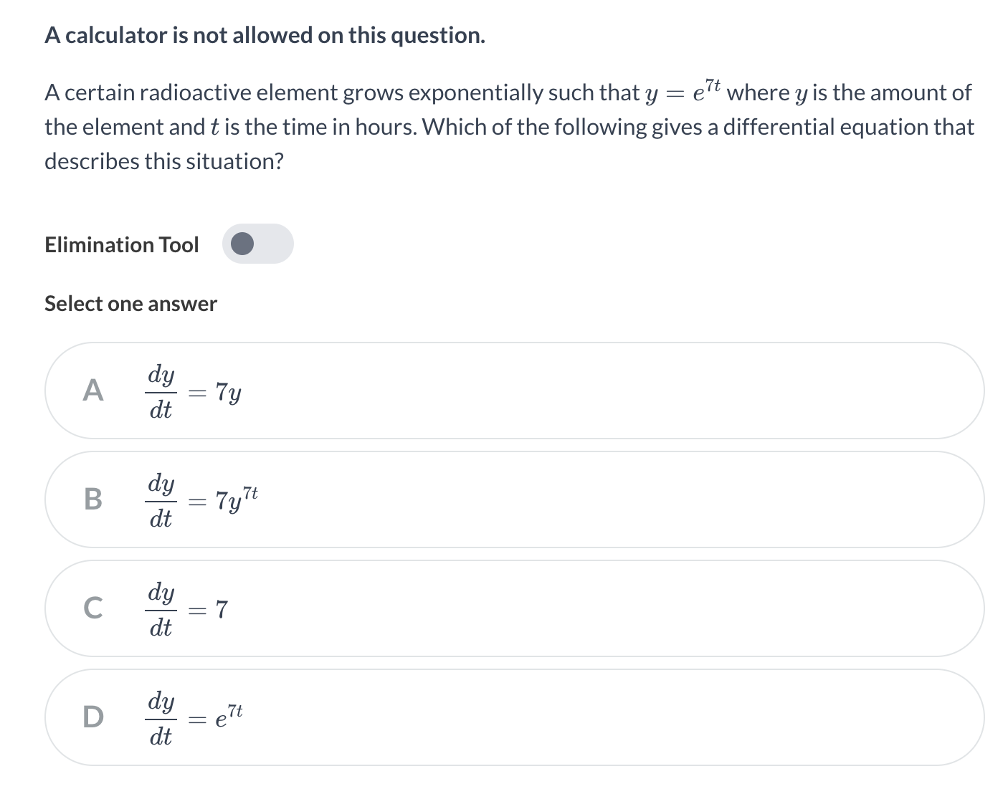1008x794 pixels.
Task: Click the Elimination Tool label text
Action: pos(121,244)
